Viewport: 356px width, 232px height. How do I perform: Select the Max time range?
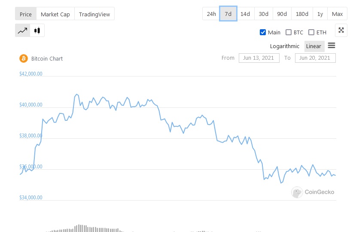pyautogui.click(x=337, y=14)
